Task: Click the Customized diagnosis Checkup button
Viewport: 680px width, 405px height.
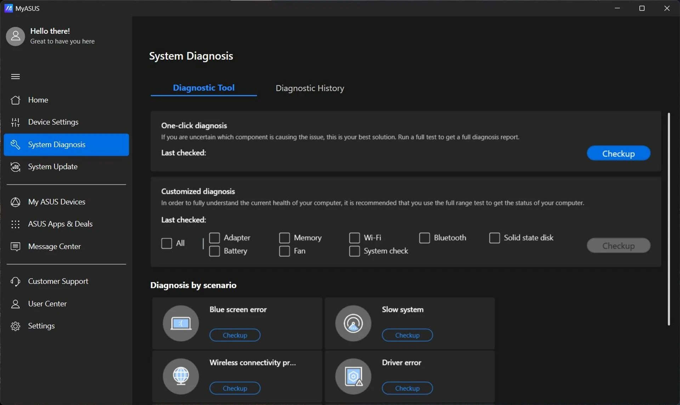Action: click(x=618, y=246)
